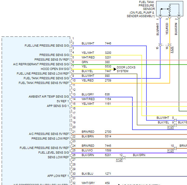Click the 'X125' connector label next to pin 12
This screenshot has height=185, width=187.
click(119, 160)
